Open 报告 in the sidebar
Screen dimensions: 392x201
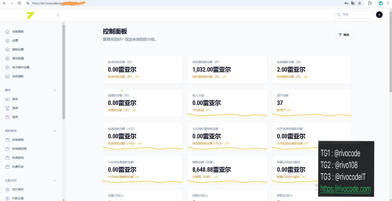[15, 117]
